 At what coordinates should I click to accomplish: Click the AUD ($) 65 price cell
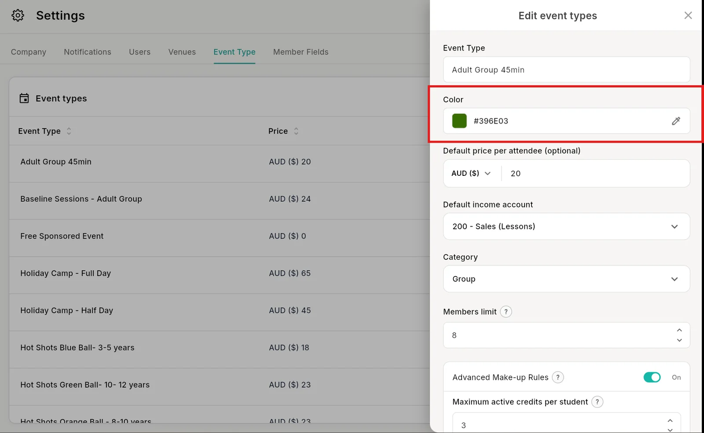290,273
